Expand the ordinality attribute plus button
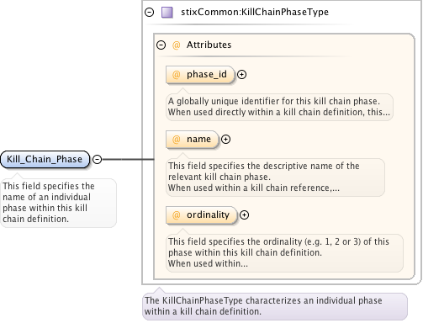This screenshot has width=423, height=323. coord(245,215)
